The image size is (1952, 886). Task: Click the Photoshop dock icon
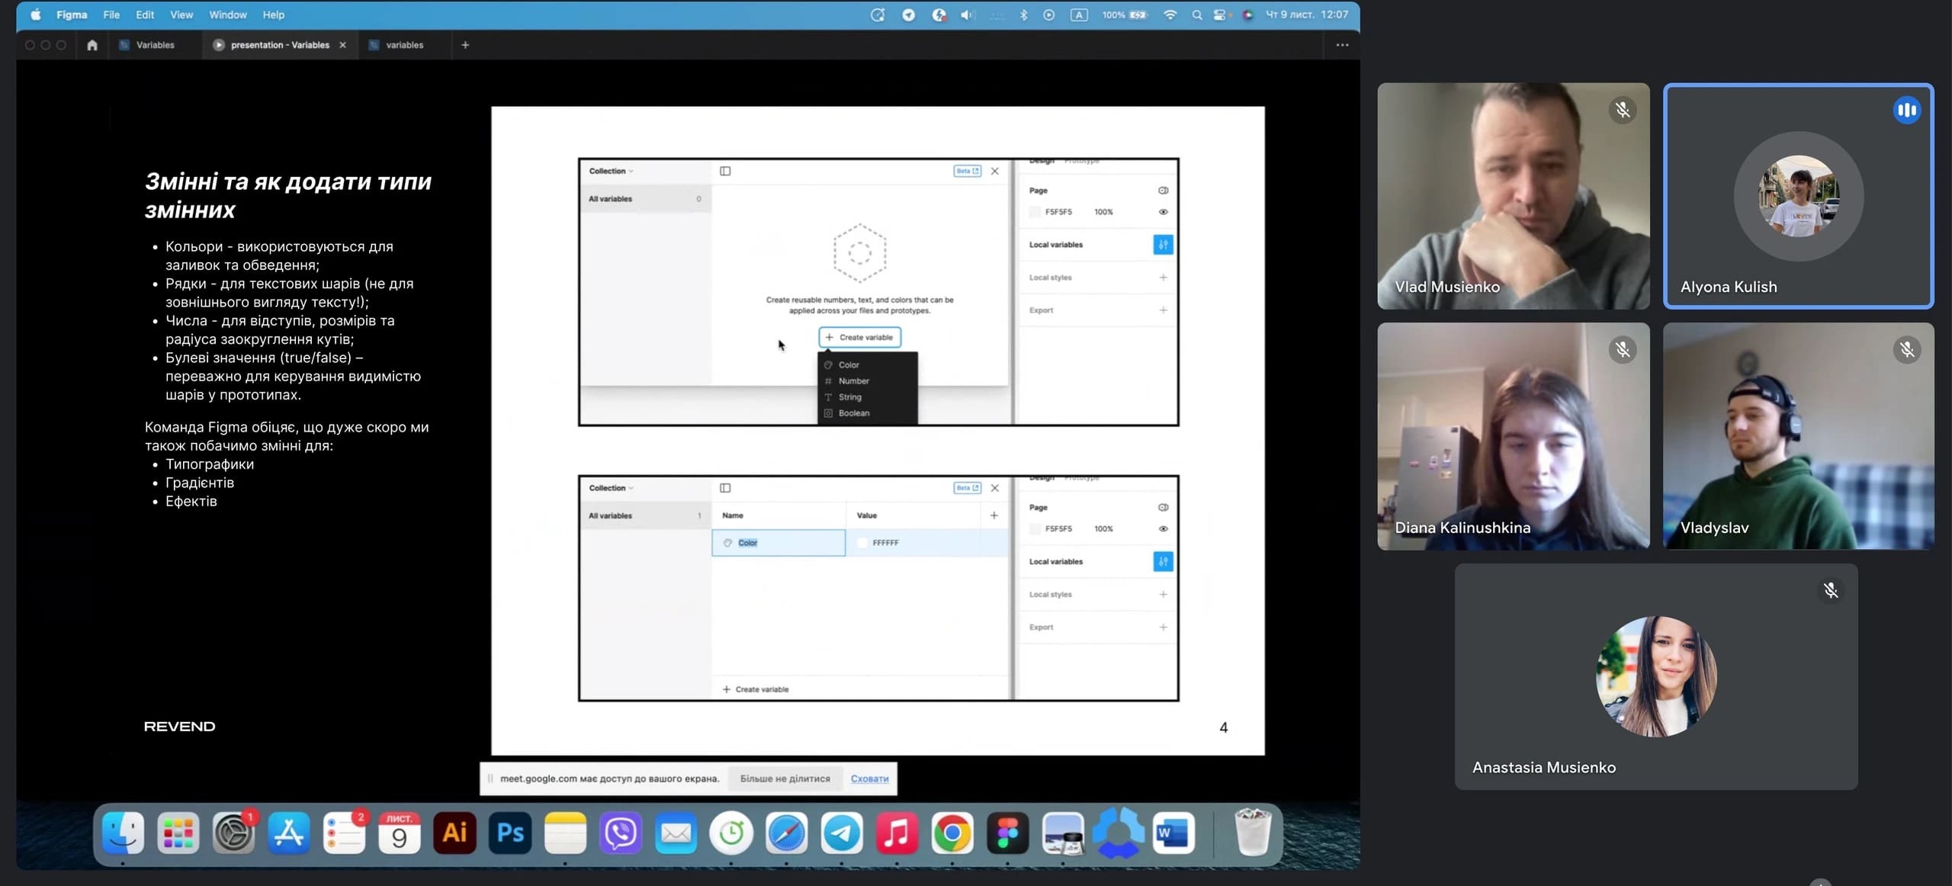tap(510, 833)
